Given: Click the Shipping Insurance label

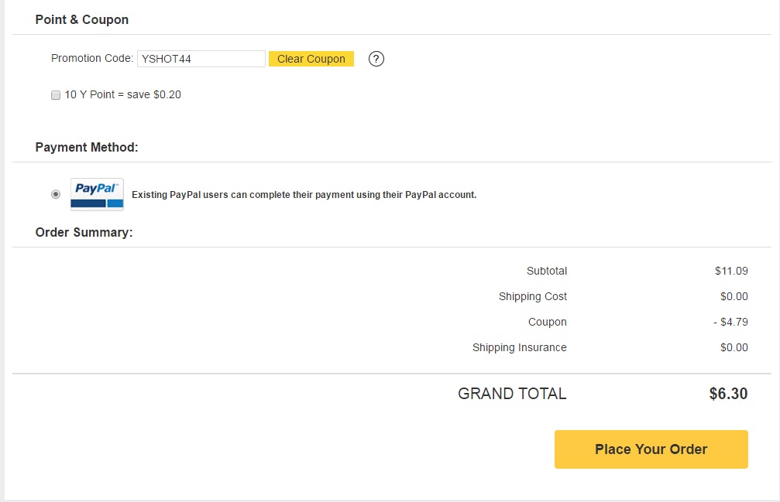Looking at the screenshot, I should pyautogui.click(x=520, y=347).
